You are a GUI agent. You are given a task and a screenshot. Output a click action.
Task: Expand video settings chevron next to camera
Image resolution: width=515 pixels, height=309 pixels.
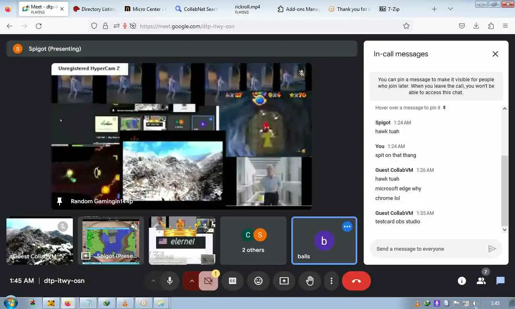tap(192, 281)
